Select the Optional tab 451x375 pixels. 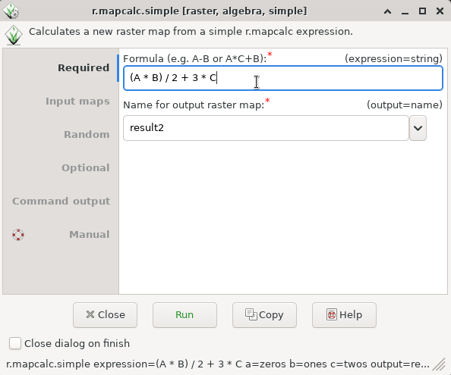(x=86, y=168)
